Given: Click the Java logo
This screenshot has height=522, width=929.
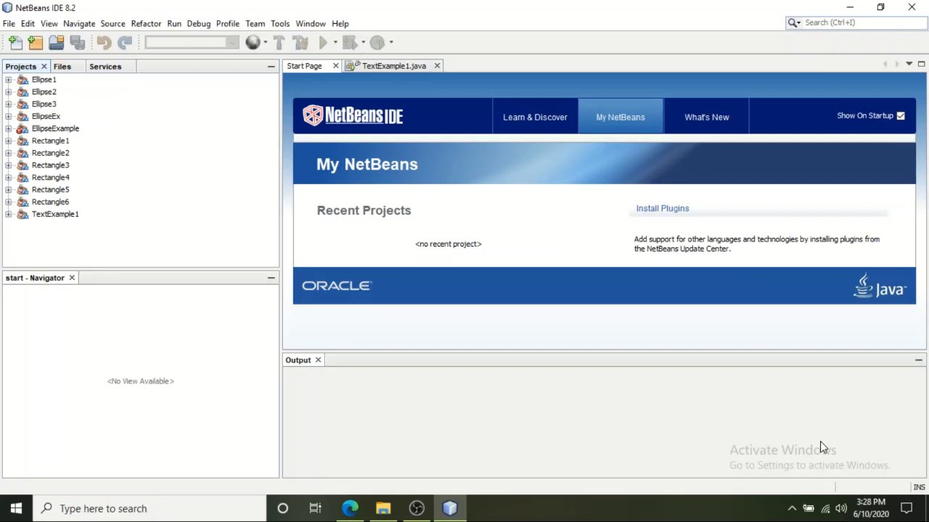Looking at the screenshot, I should 880,286.
